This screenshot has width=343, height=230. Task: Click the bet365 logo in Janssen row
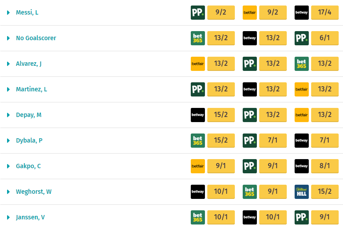pyautogui.click(x=197, y=217)
